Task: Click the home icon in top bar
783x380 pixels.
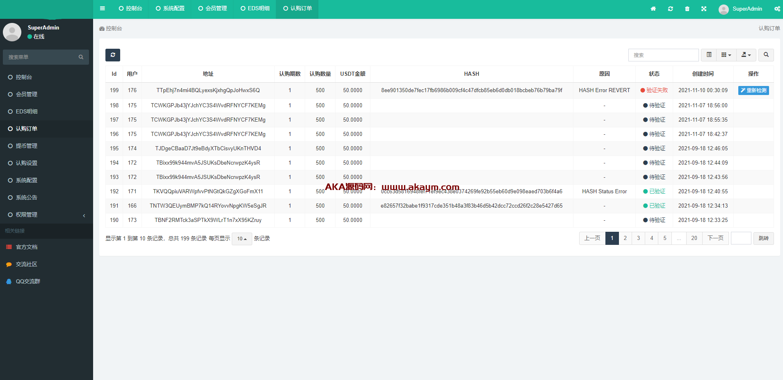Action: (x=653, y=9)
